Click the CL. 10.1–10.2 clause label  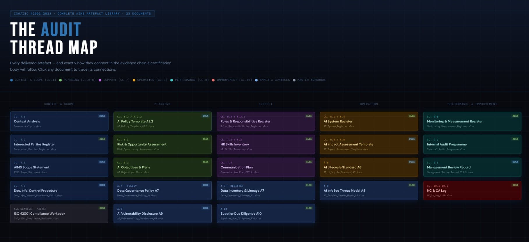(x=438, y=186)
